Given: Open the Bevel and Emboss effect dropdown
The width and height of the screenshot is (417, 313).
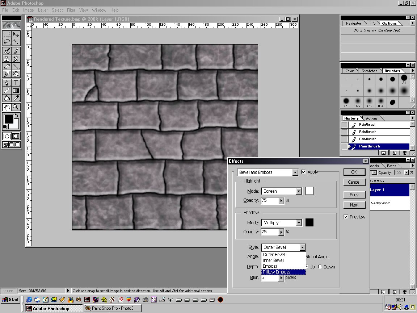Looking at the screenshot, I should 295,172.
